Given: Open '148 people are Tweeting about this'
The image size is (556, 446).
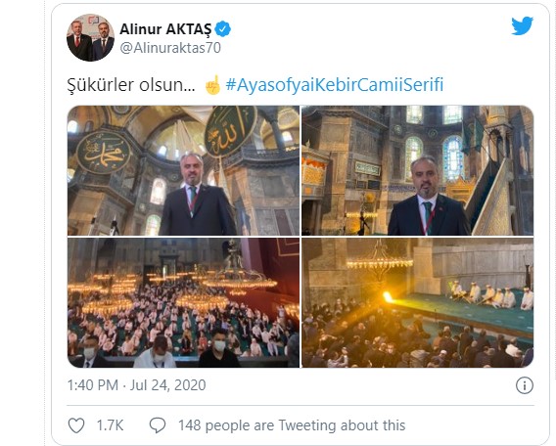Looking at the screenshot, I should click(292, 425).
